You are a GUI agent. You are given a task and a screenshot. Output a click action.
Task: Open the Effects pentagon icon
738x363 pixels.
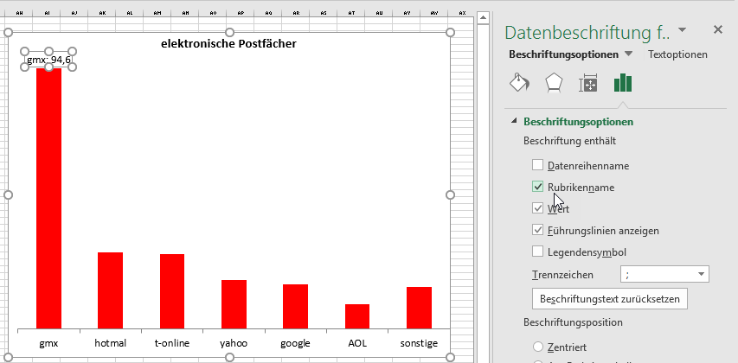[554, 83]
